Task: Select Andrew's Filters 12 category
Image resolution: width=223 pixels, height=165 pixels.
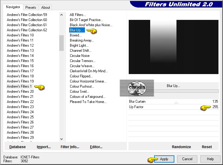Action: pos(20,45)
